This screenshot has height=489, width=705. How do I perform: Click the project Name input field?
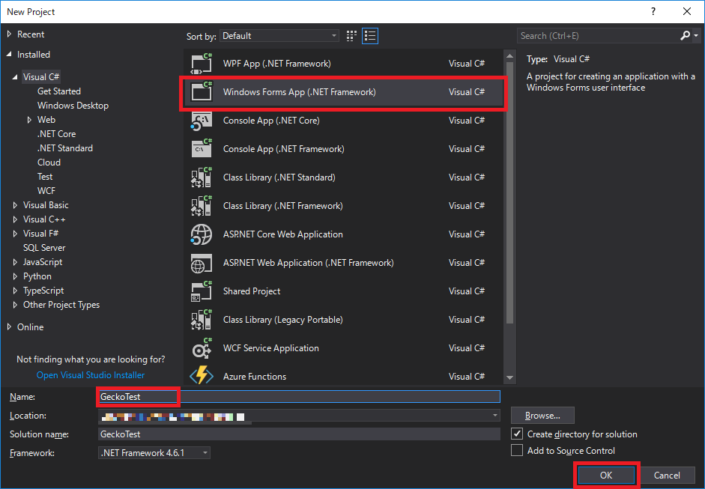tap(298, 396)
